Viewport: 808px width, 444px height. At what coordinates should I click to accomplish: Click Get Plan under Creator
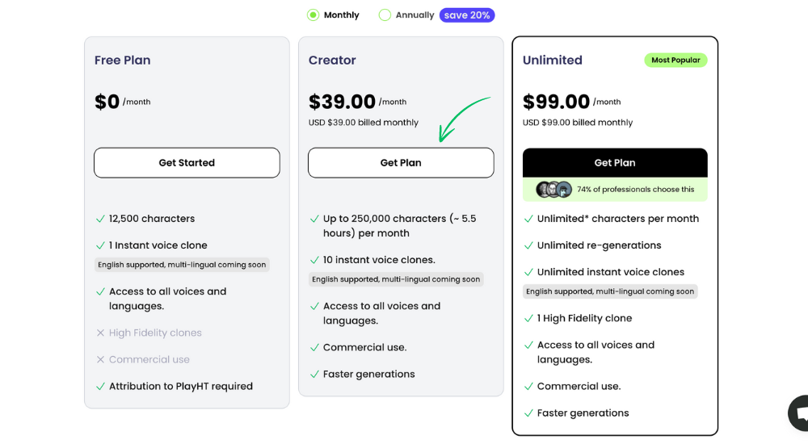click(x=401, y=163)
